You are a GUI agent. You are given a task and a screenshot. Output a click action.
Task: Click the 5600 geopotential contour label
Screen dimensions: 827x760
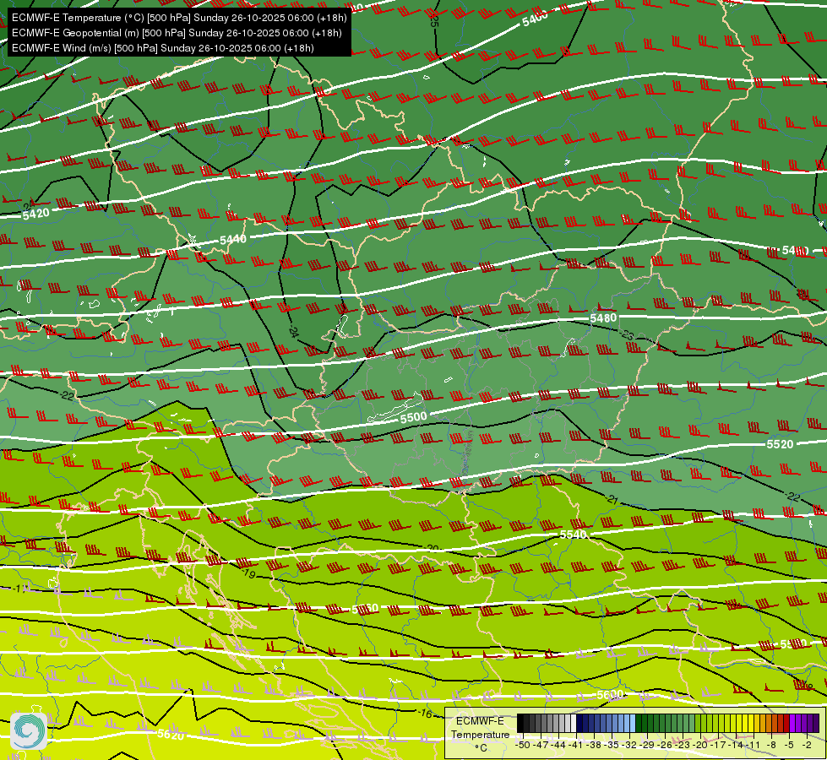(610, 695)
